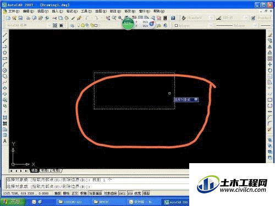Screen dimensions: 275x206
Task: Open the table style Standard dropdown
Action: pos(264,18)
